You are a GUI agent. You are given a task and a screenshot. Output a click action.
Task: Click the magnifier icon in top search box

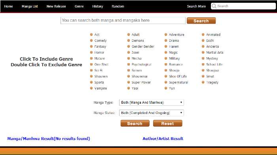point(214,6)
